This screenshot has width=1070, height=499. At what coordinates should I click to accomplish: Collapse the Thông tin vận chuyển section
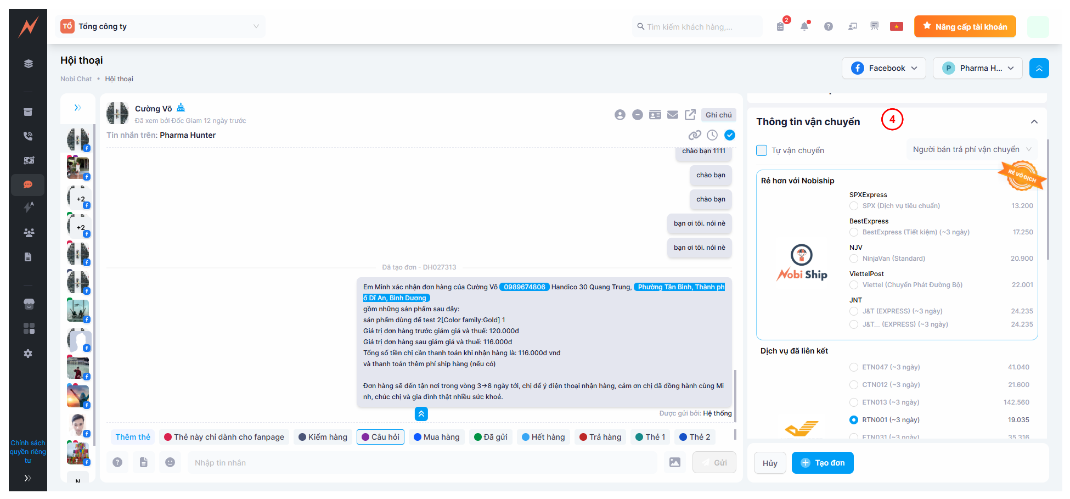1034,122
